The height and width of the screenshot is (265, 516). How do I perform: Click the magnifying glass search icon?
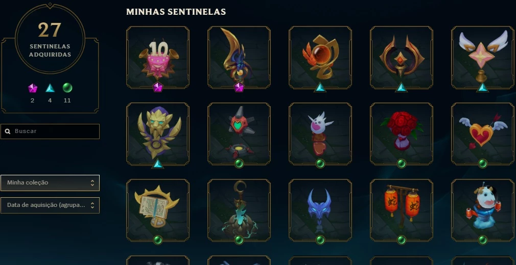click(8, 131)
